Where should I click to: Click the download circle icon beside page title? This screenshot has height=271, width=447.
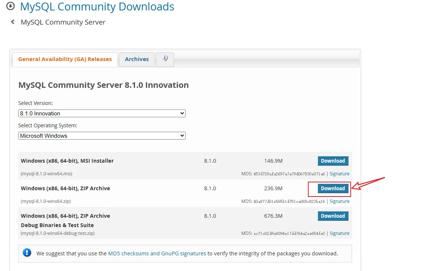coord(10,6)
